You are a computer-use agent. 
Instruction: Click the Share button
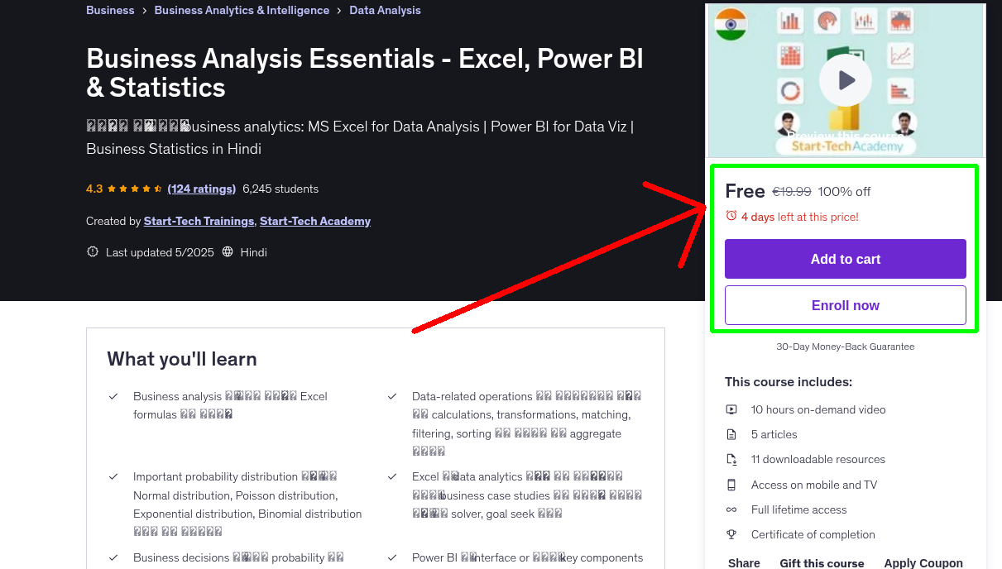click(744, 562)
